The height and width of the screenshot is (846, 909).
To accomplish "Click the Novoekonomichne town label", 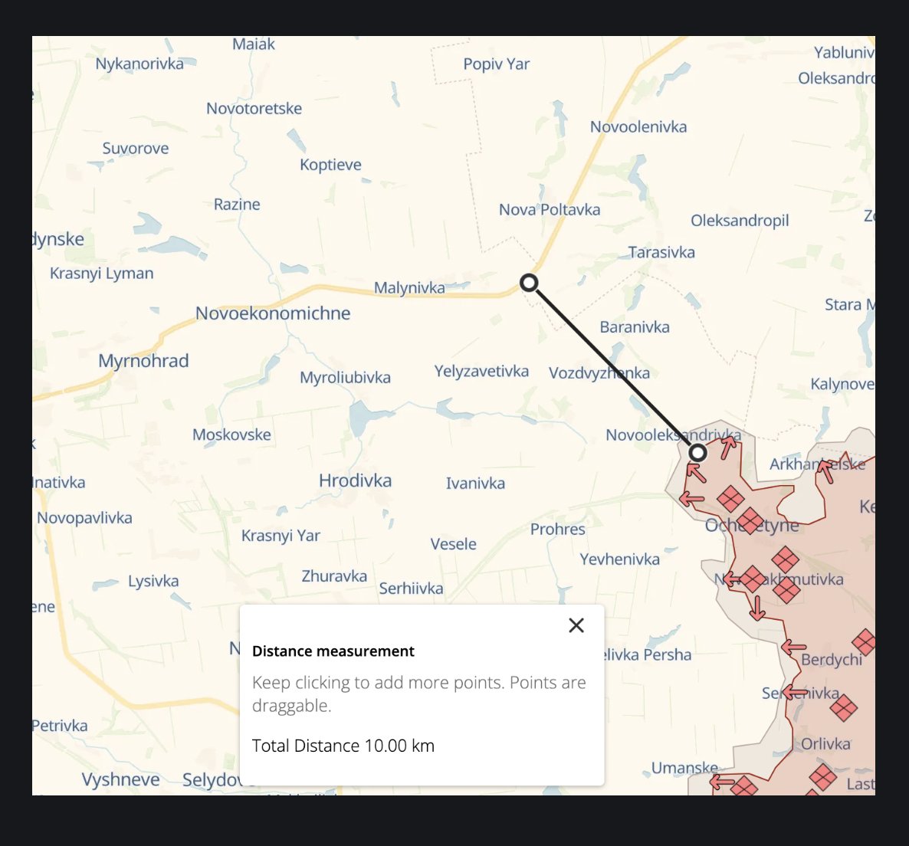I will tap(273, 313).
